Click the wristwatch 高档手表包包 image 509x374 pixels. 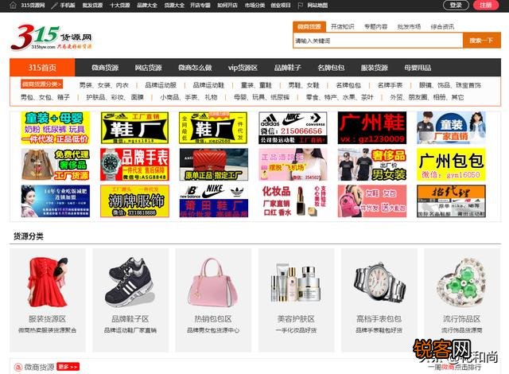tap(379, 282)
